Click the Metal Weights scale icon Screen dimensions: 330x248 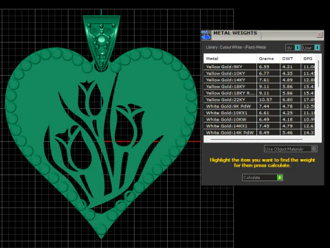pyautogui.click(x=206, y=35)
